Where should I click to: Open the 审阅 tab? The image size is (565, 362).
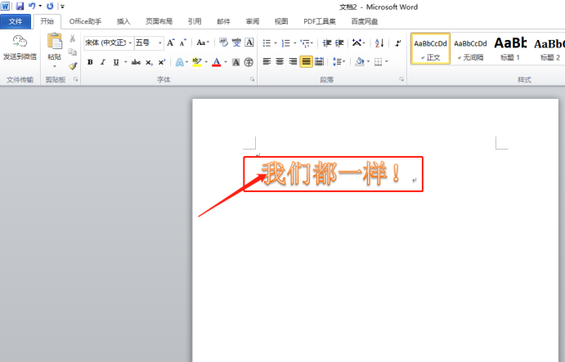252,21
